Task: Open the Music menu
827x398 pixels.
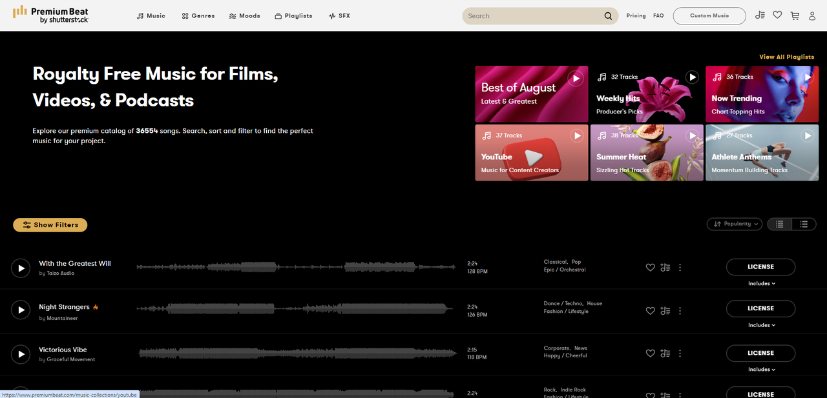Action: [151, 15]
